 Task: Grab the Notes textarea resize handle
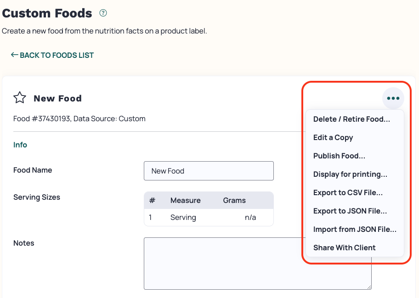point(369,287)
